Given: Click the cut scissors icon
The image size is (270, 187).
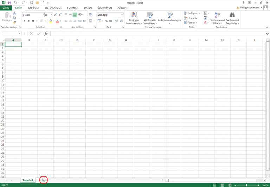Looking at the screenshot, I should click(x=15, y=13).
